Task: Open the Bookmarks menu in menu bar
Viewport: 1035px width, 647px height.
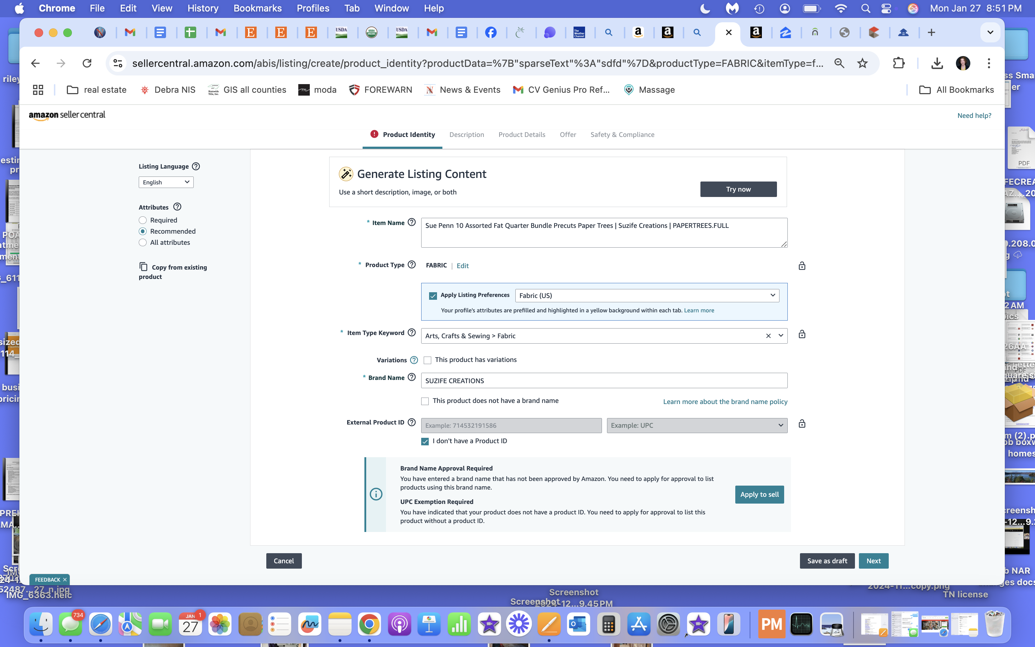Action: tap(257, 8)
